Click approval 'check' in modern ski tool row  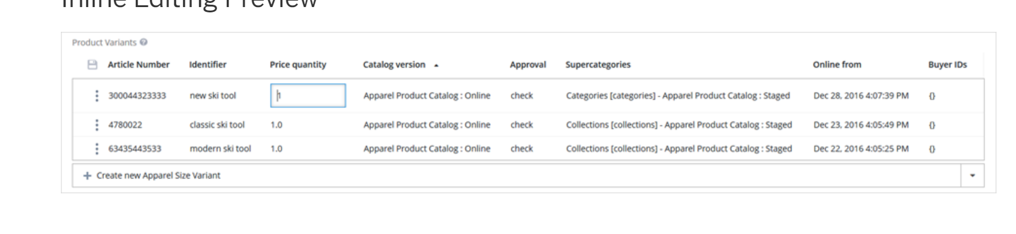522,149
